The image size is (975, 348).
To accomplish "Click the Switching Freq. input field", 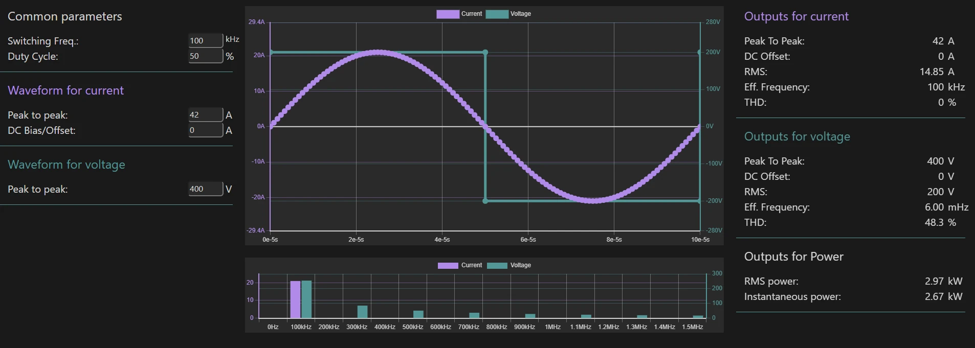I will tap(205, 40).
